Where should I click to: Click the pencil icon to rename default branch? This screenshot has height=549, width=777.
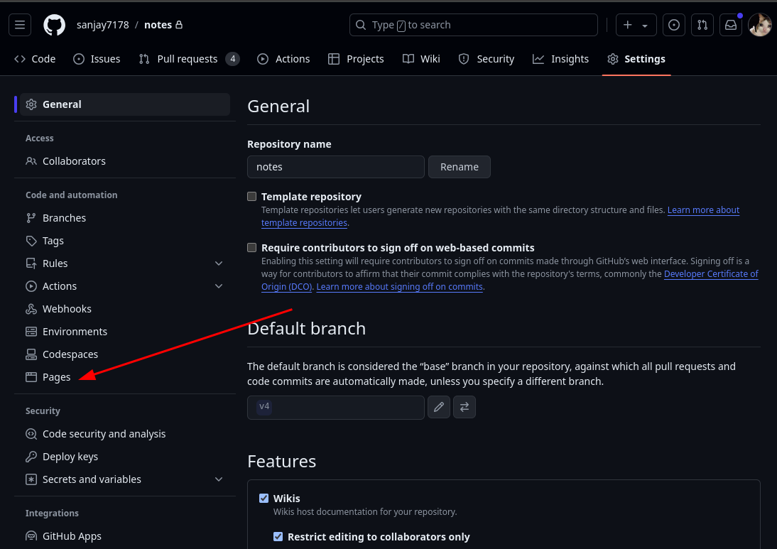tap(439, 407)
